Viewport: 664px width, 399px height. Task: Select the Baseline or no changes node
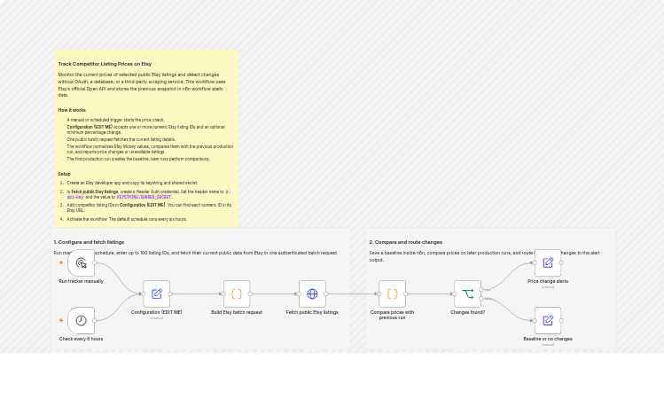tap(548, 321)
